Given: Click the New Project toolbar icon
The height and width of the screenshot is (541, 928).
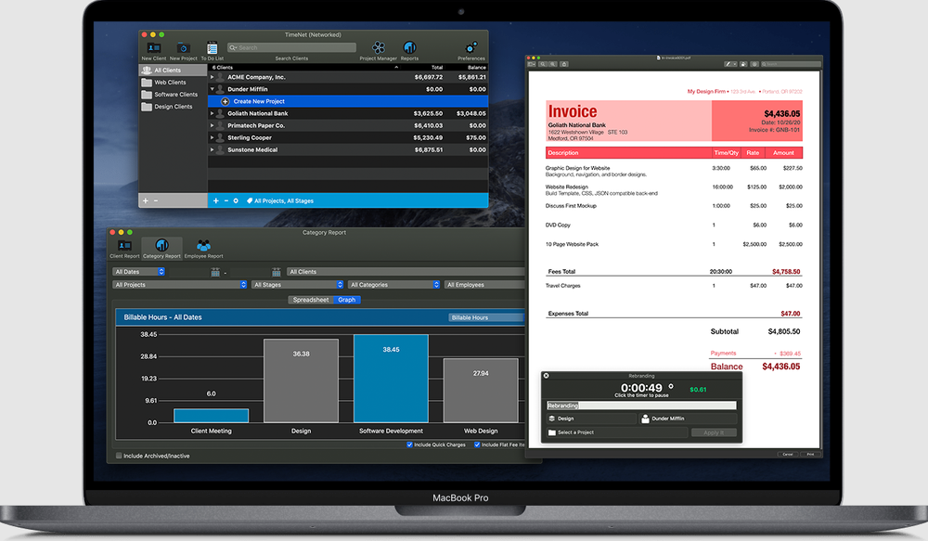Looking at the screenshot, I should (x=183, y=48).
